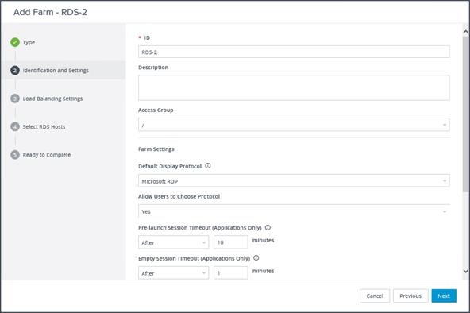Image resolution: width=470 pixels, height=313 pixels.
Task: Click the green checkmark Type step icon
Action: pos(15,42)
